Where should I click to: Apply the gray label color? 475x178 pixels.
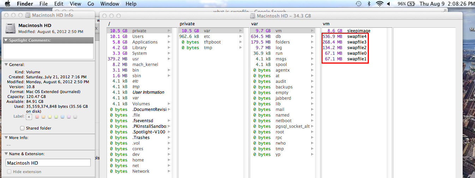(75, 117)
